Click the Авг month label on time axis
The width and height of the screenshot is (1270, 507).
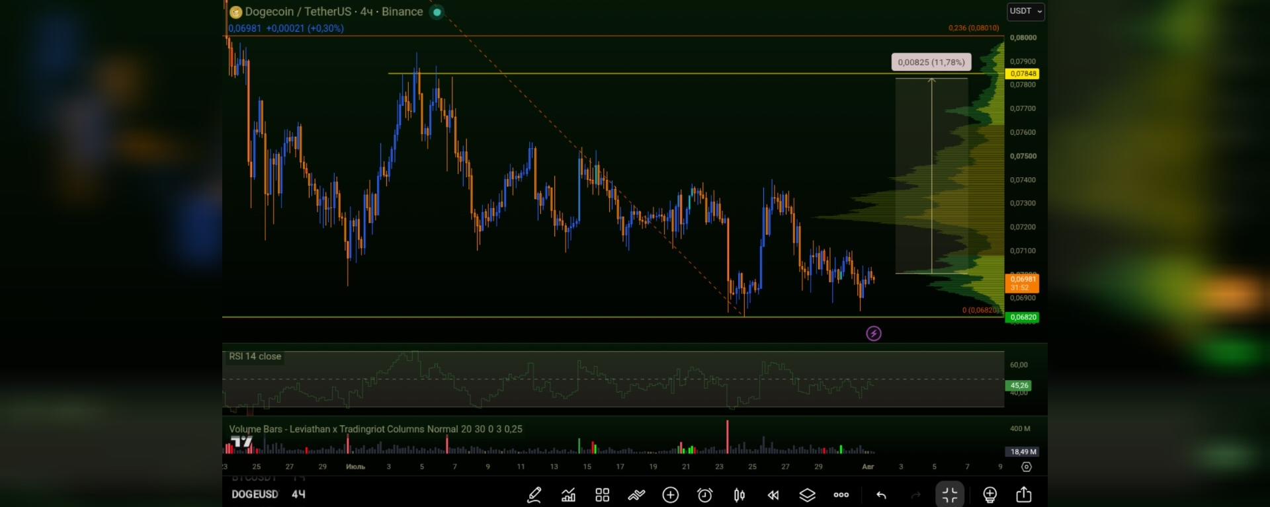(868, 467)
